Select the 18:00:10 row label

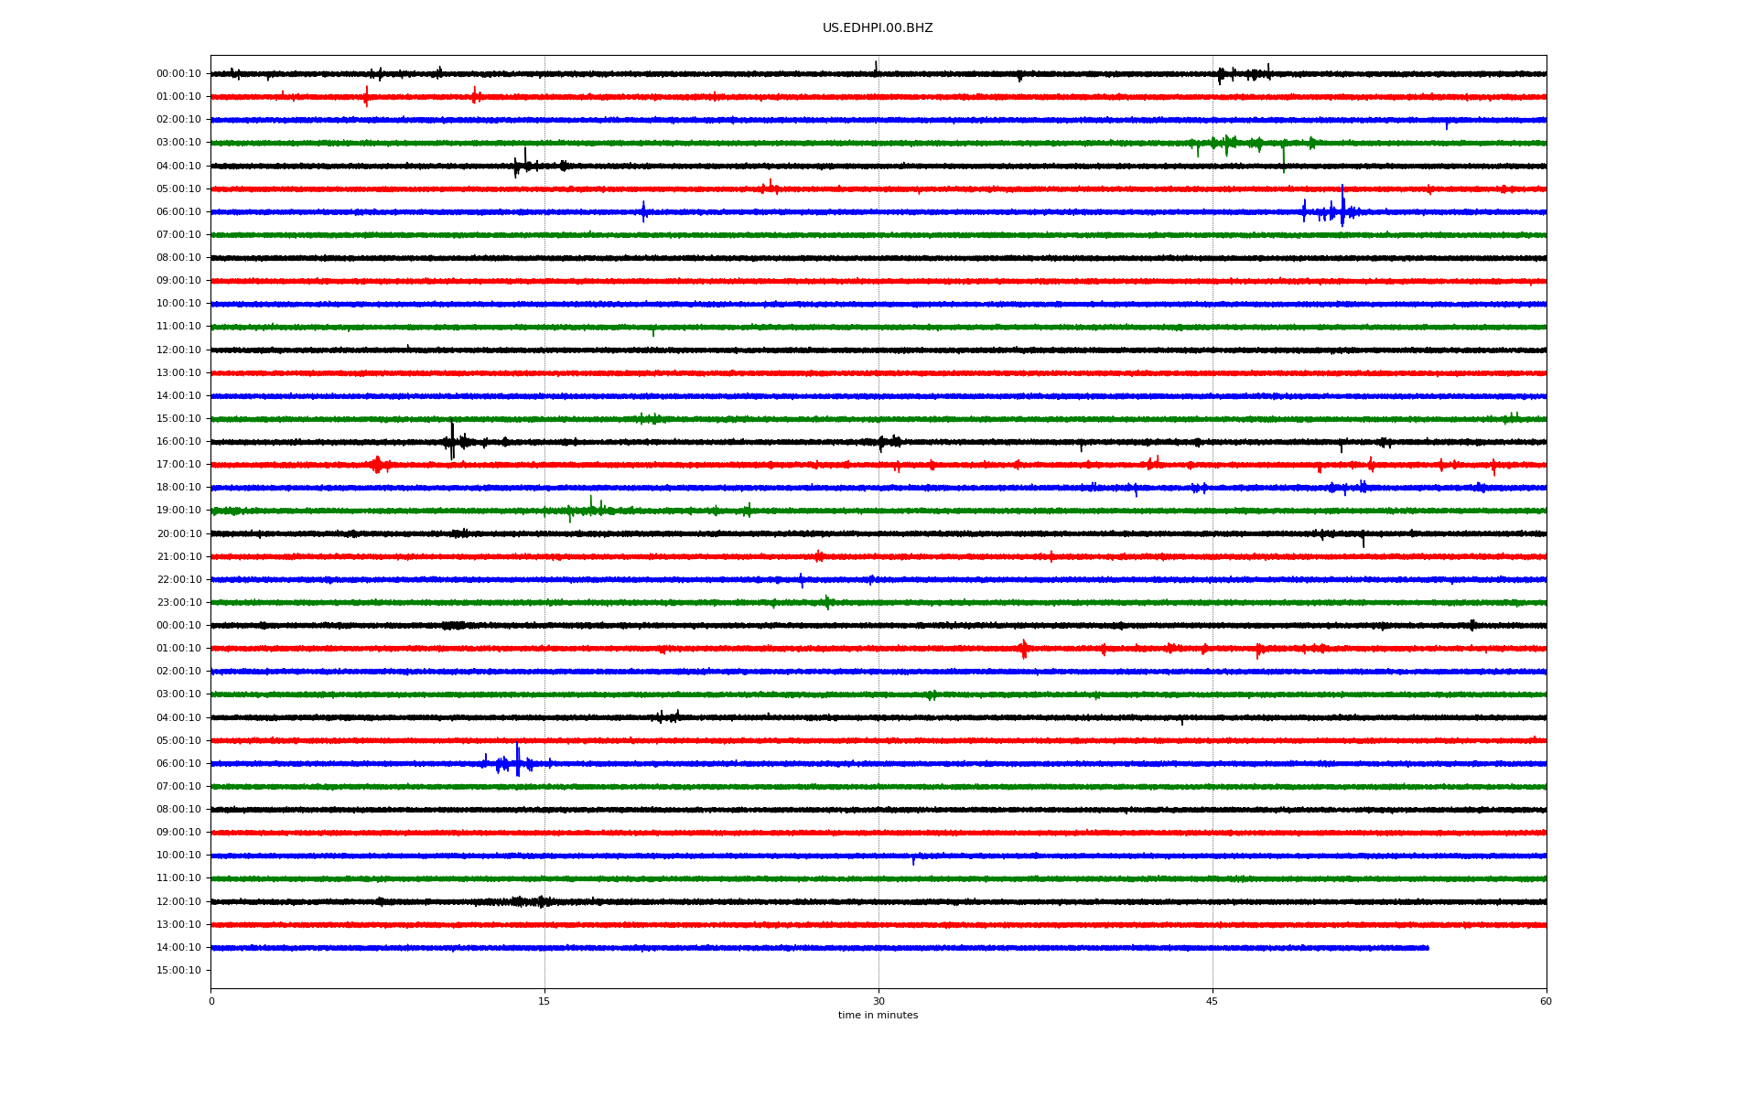178,488
